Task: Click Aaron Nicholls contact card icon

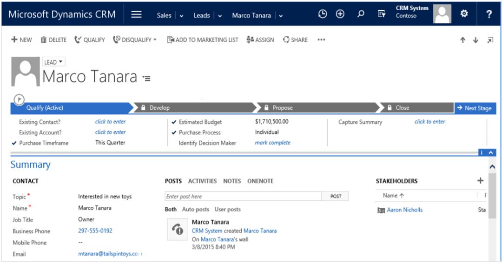Action: pyautogui.click(x=381, y=210)
